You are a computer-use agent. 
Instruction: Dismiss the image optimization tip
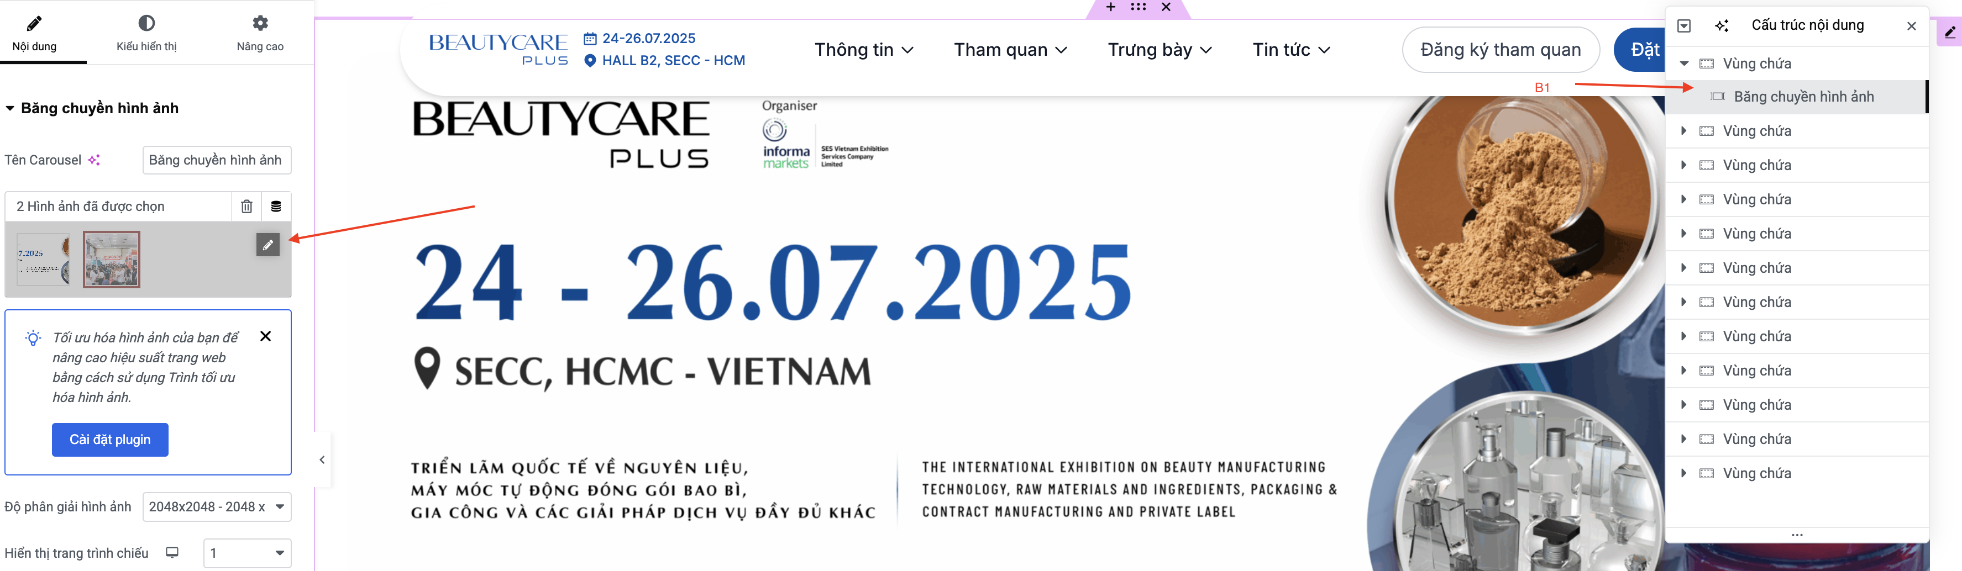click(266, 336)
